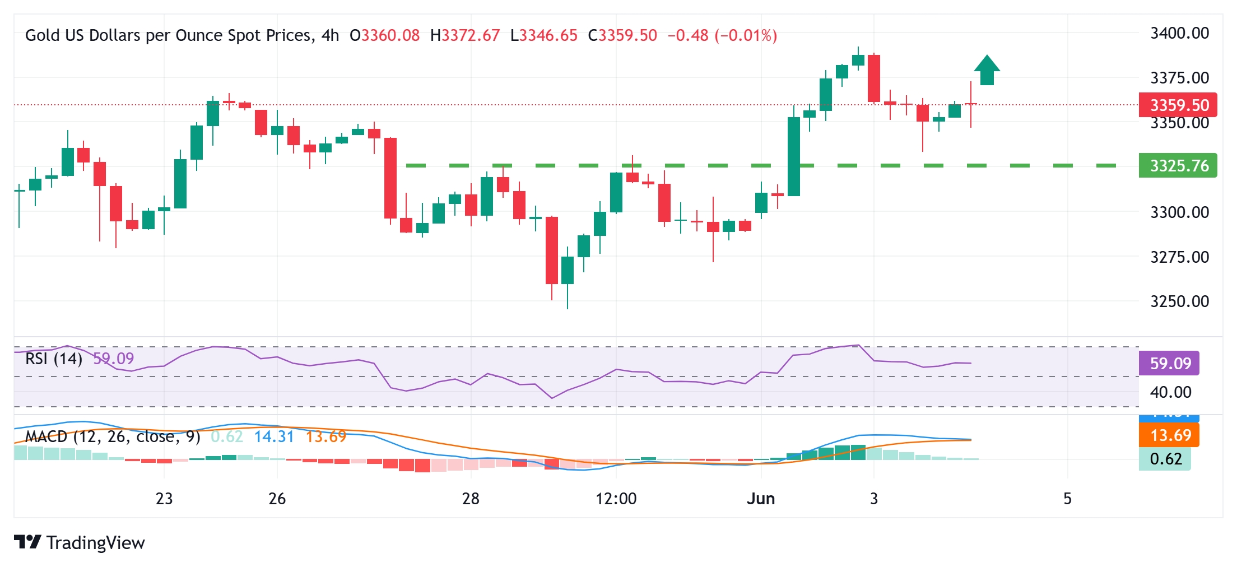Click the blue 14.31 MACD value in legend
Image resolution: width=1237 pixels, height=567 pixels.
(x=274, y=436)
